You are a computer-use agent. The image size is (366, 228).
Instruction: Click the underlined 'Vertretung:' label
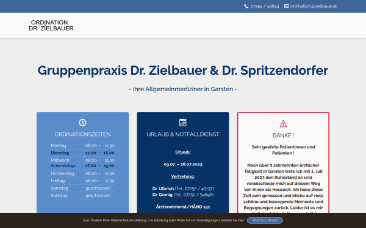tap(183, 176)
